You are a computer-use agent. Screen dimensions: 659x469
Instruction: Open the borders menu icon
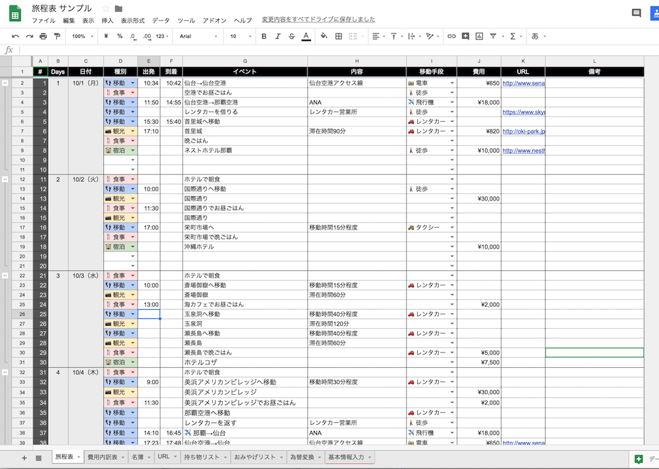[x=338, y=36]
